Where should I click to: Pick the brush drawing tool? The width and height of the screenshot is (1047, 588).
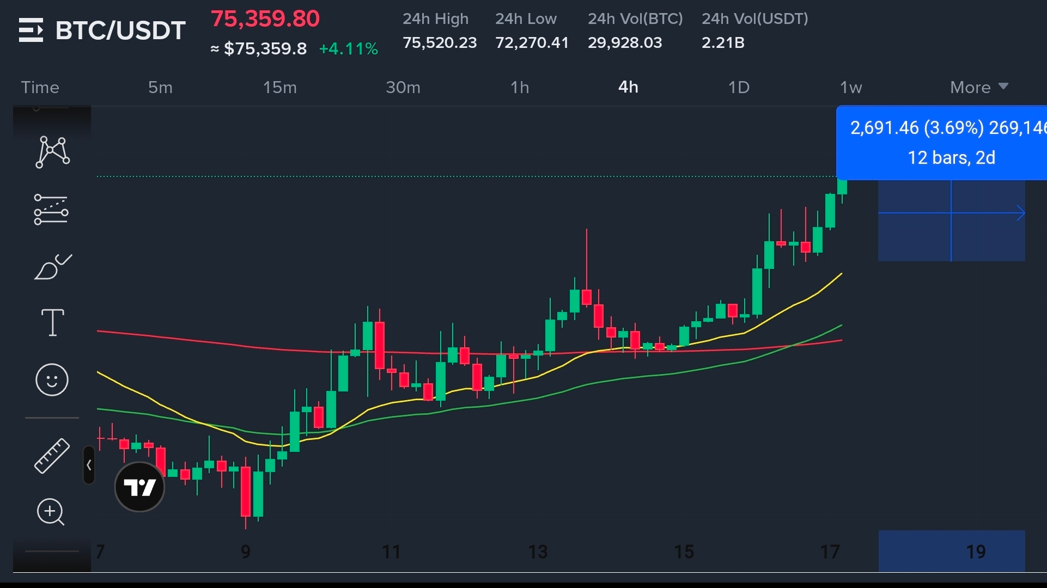click(52, 267)
